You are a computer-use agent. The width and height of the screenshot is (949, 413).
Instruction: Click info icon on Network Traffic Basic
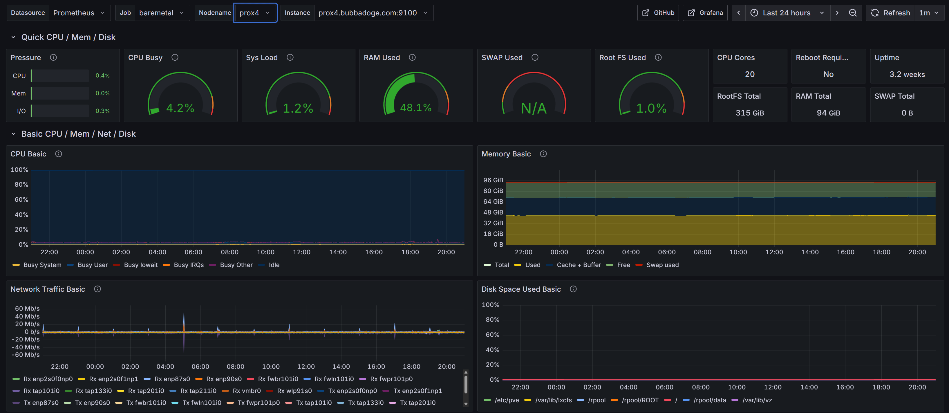pyautogui.click(x=97, y=289)
